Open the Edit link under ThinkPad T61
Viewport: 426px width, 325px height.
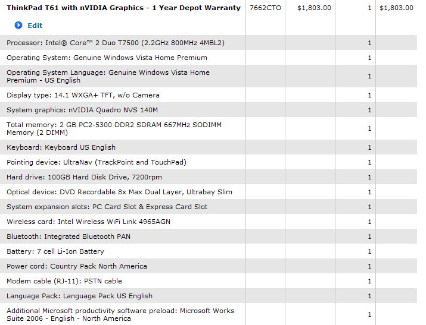click(35, 26)
